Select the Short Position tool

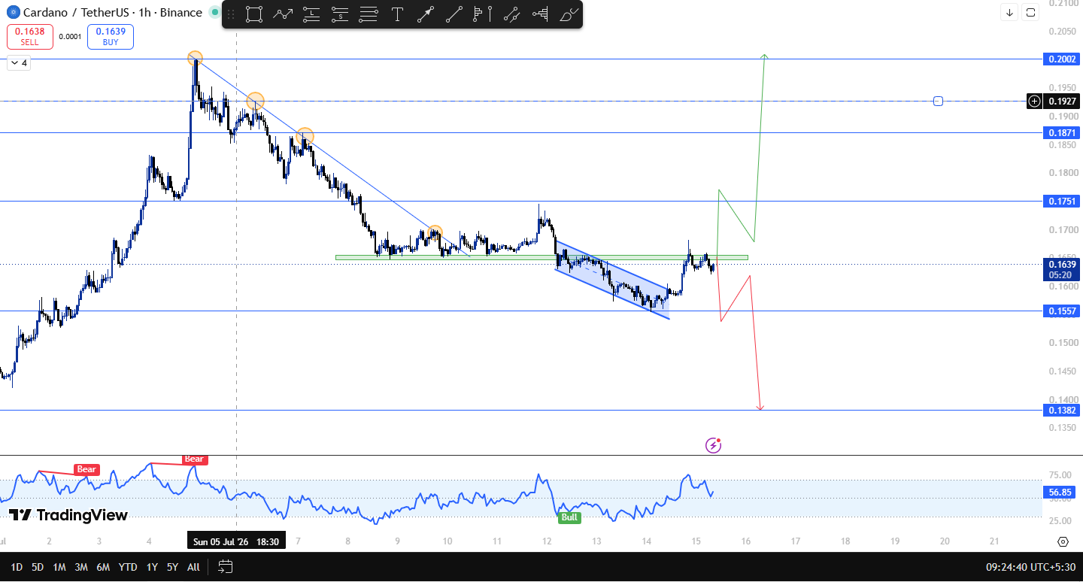[340, 14]
